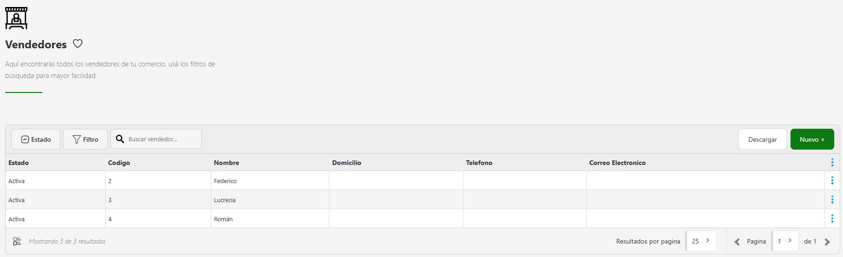This screenshot has width=843, height=257.
Task: Expand the results per page selector
Action: pos(701,241)
